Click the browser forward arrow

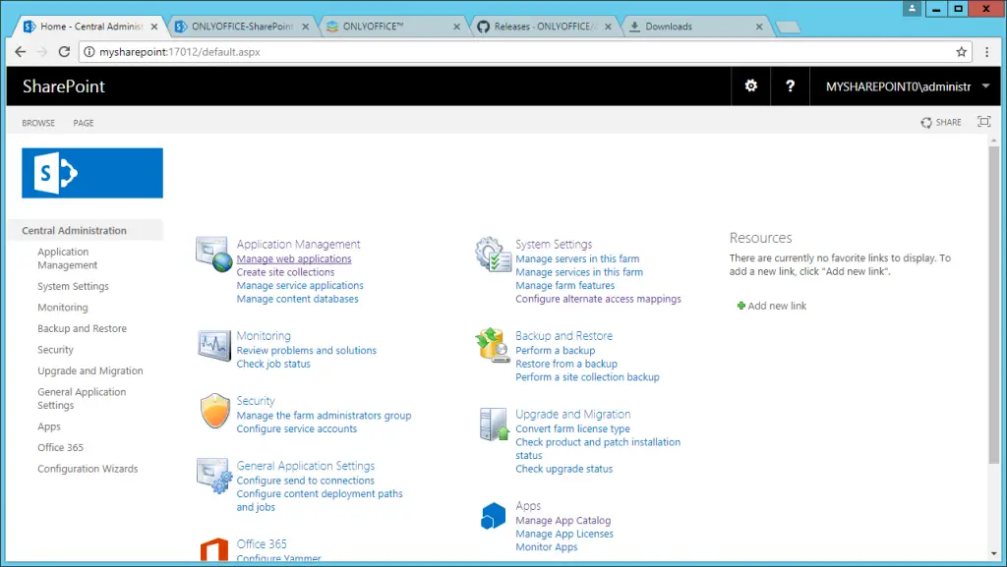42,52
